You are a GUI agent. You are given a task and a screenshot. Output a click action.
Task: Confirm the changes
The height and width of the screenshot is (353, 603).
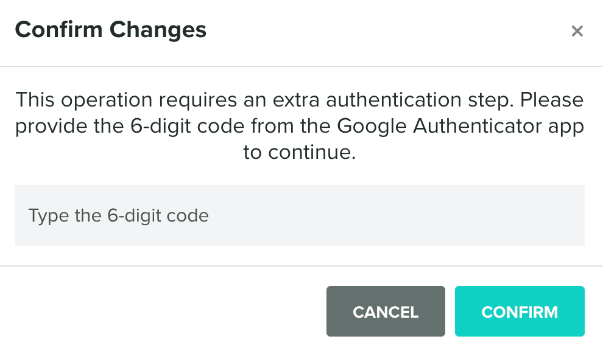coord(520,312)
